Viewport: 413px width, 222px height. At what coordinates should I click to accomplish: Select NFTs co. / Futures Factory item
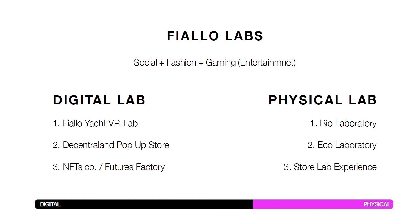[109, 167]
